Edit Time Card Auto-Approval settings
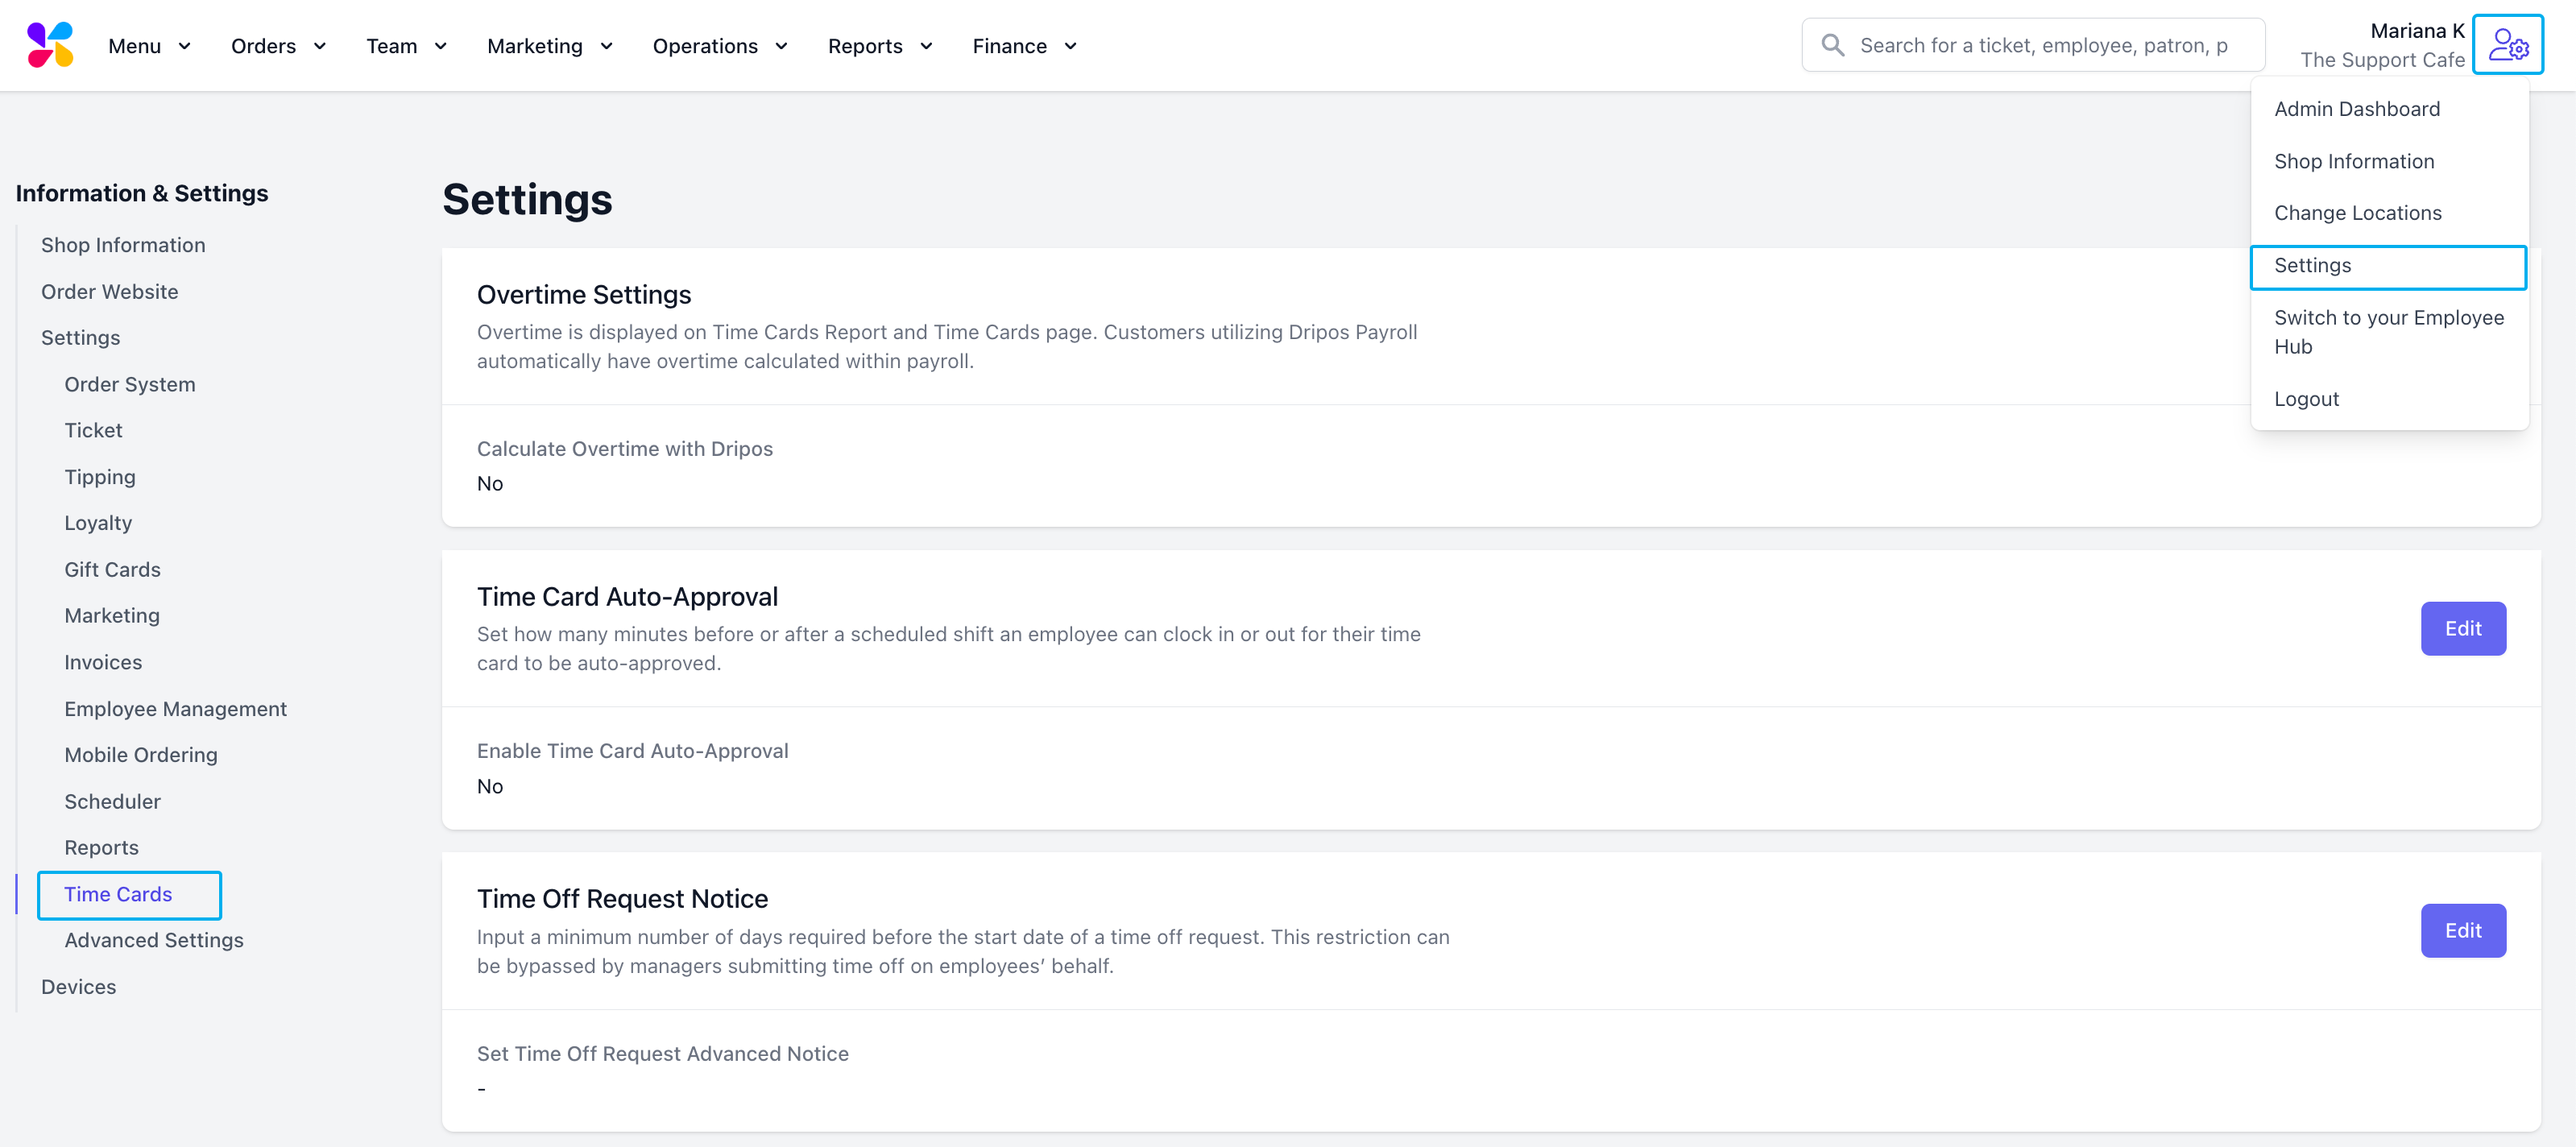Viewport: 2576px width, 1147px height. pos(2462,628)
